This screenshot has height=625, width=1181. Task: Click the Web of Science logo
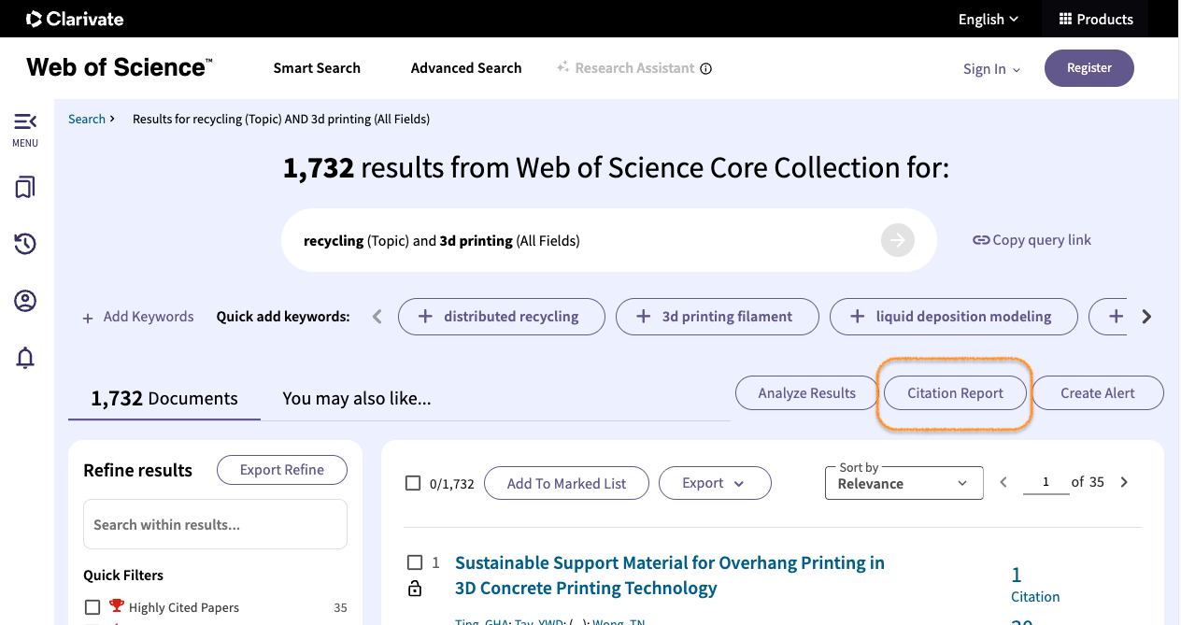(x=120, y=67)
